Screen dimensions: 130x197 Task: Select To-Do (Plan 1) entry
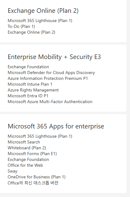[21, 27]
